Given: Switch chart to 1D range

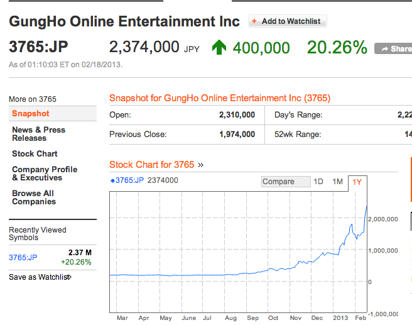Looking at the screenshot, I should [318, 182].
